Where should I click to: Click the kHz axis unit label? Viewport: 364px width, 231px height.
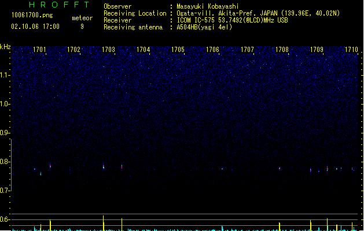point(5,47)
